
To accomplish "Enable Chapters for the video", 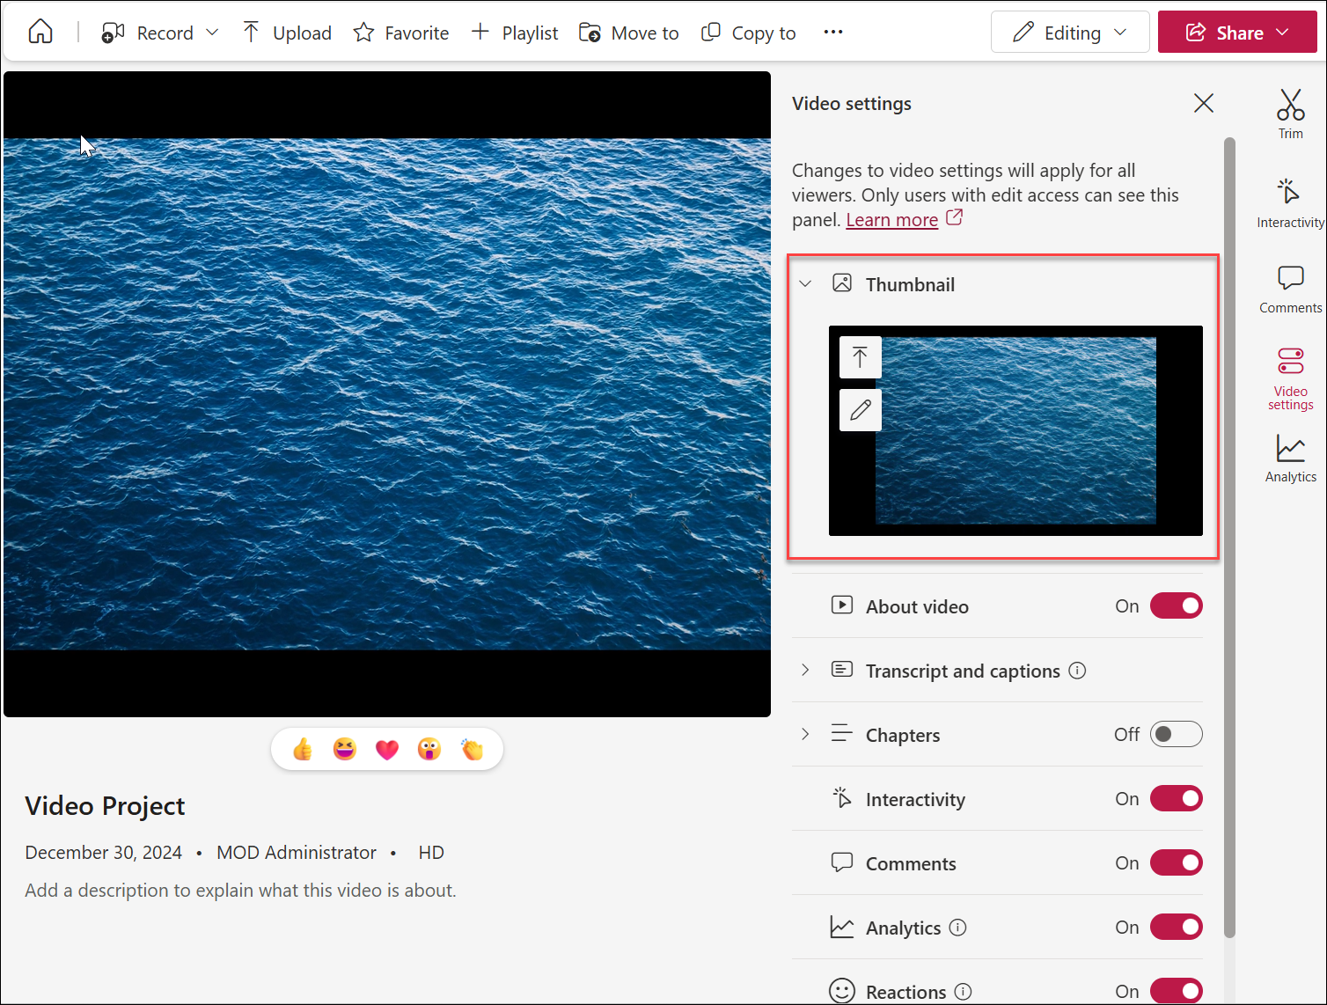I will 1176,733.
